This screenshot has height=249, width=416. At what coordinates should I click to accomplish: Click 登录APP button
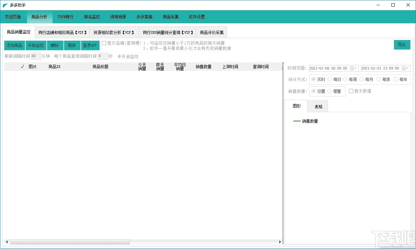(x=90, y=45)
